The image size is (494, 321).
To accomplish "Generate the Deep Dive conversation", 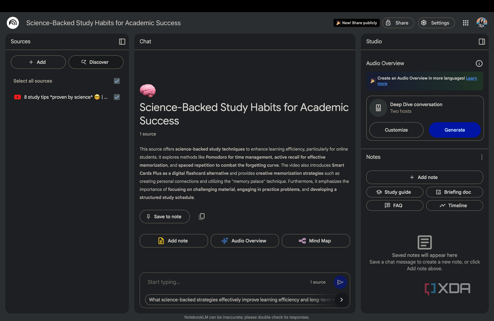I will pos(455,130).
